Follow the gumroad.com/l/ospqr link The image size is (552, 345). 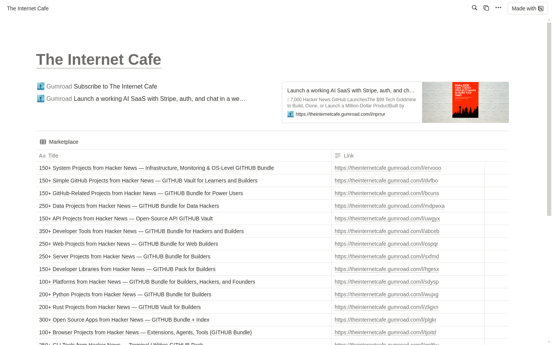coord(386,244)
